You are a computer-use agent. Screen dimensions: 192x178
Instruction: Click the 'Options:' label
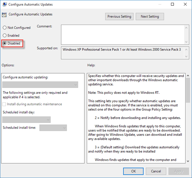click(x=8, y=65)
